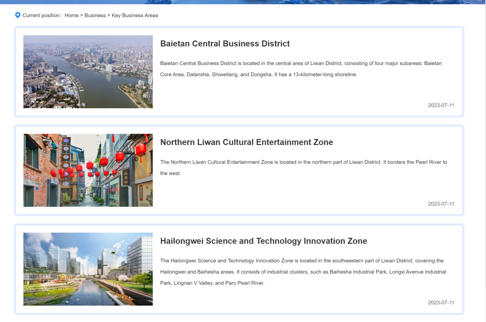
Task: Click the red lanterns alley photo thumbnail
Action: tap(88, 170)
